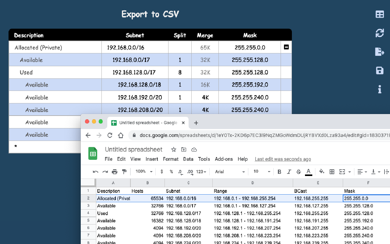Click the Untitled spreadsheet title
This screenshot has height=244, width=390.
pos(134,149)
